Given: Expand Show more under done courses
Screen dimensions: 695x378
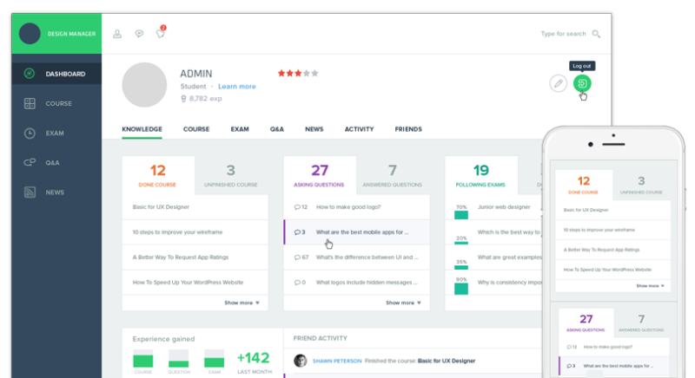Looking at the screenshot, I should click(242, 303).
